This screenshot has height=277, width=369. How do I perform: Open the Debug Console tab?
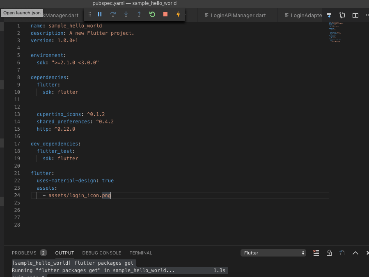102,253
